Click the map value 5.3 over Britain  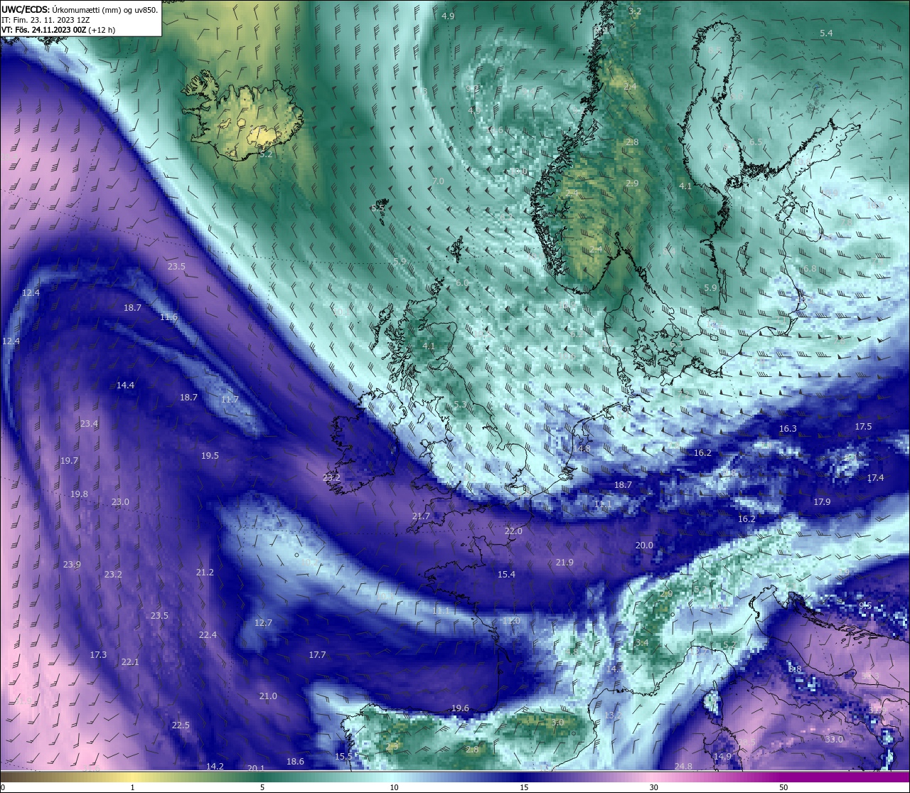pyautogui.click(x=460, y=405)
